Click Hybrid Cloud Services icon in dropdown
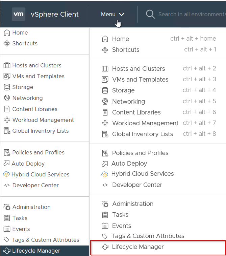This screenshot has width=226, height=256. pyautogui.click(x=105, y=174)
